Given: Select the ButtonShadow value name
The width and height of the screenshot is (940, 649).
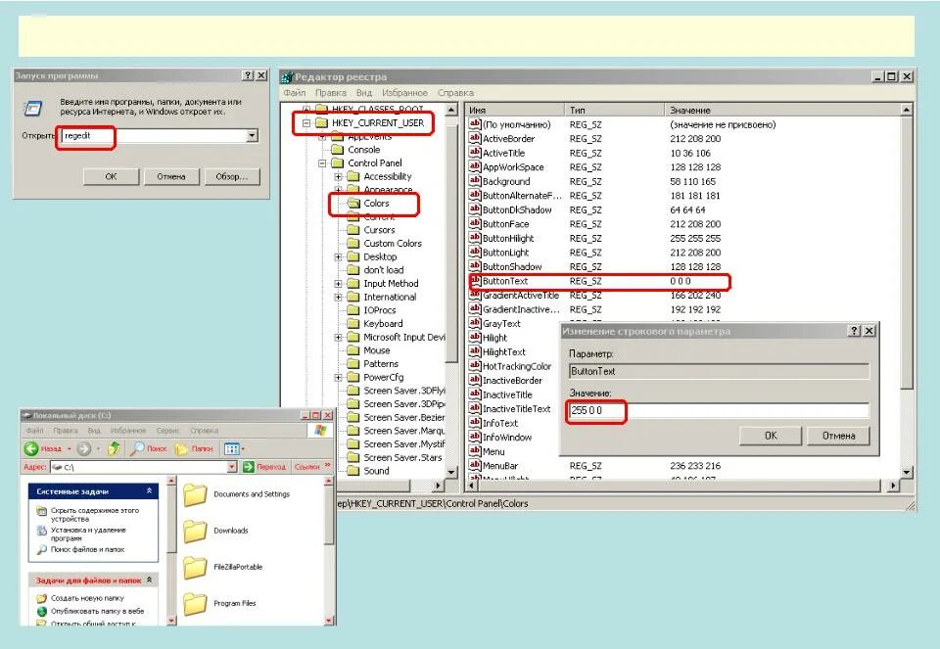Looking at the screenshot, I should point(512,266).
